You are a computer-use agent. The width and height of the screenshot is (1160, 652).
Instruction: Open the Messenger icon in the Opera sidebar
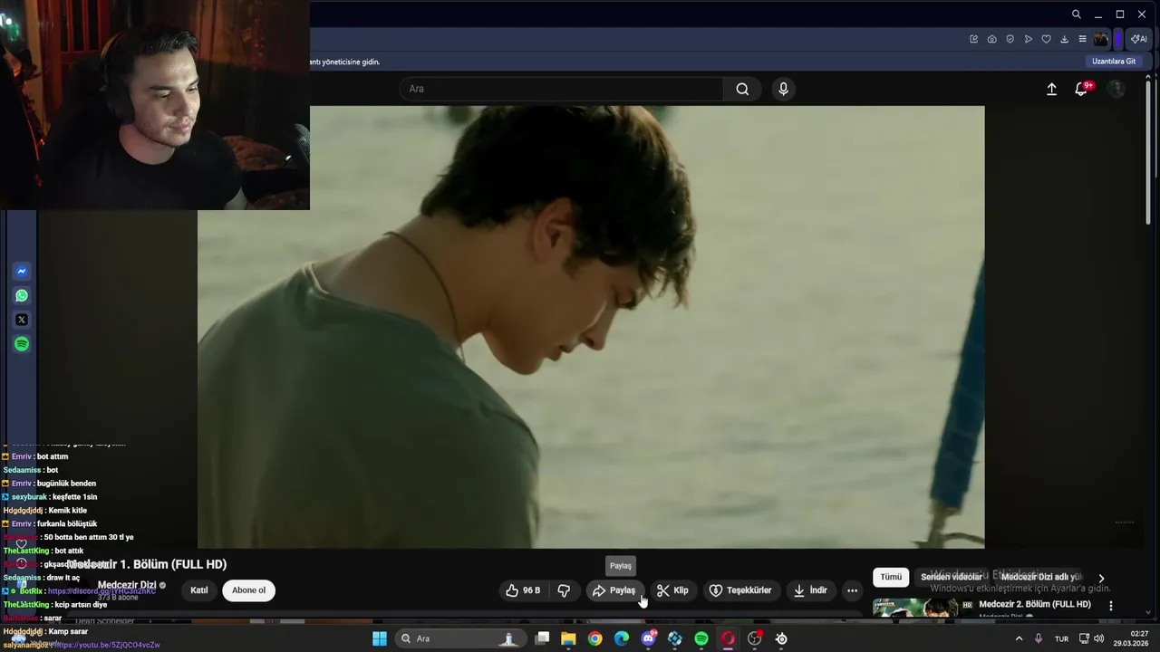pyautogui.click(x=22, y=272)
